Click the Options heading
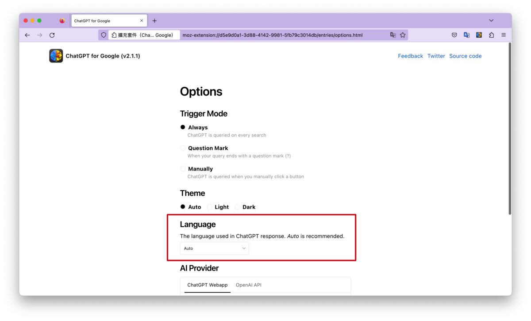Screen dimensions: 531x321 [x=201, y=92]
